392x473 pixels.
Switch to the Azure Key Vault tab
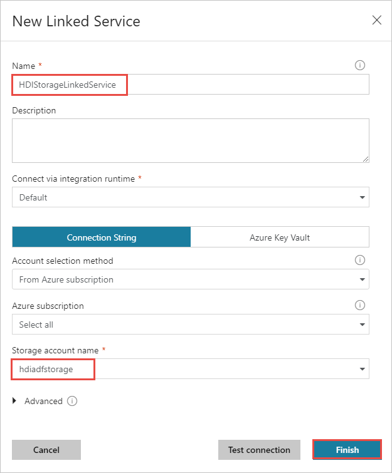click(x=280, y=237)
